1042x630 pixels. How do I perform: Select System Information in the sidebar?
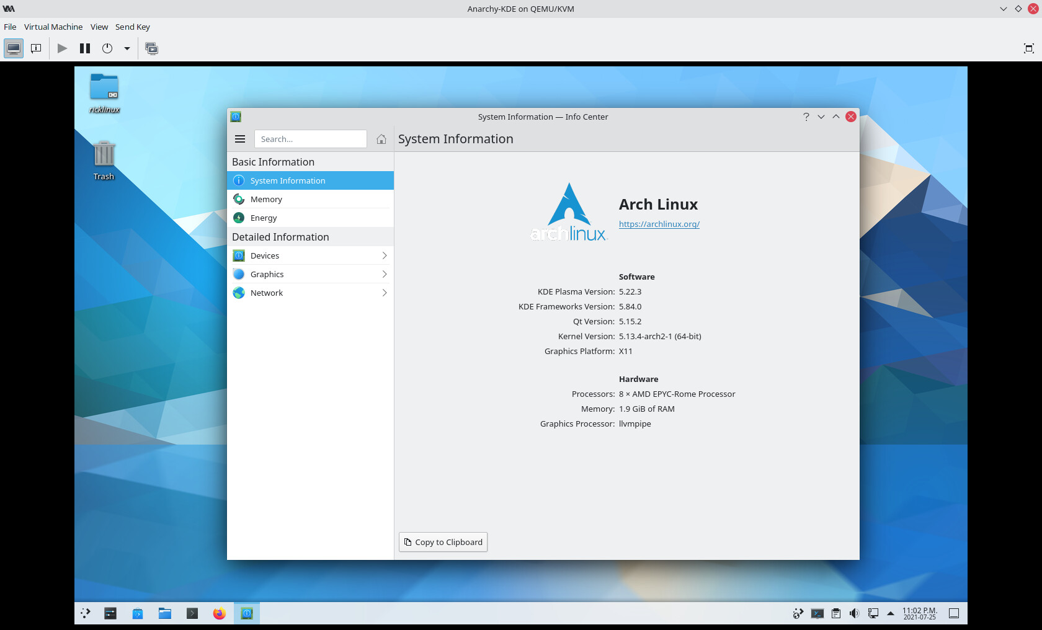(310, 180)
